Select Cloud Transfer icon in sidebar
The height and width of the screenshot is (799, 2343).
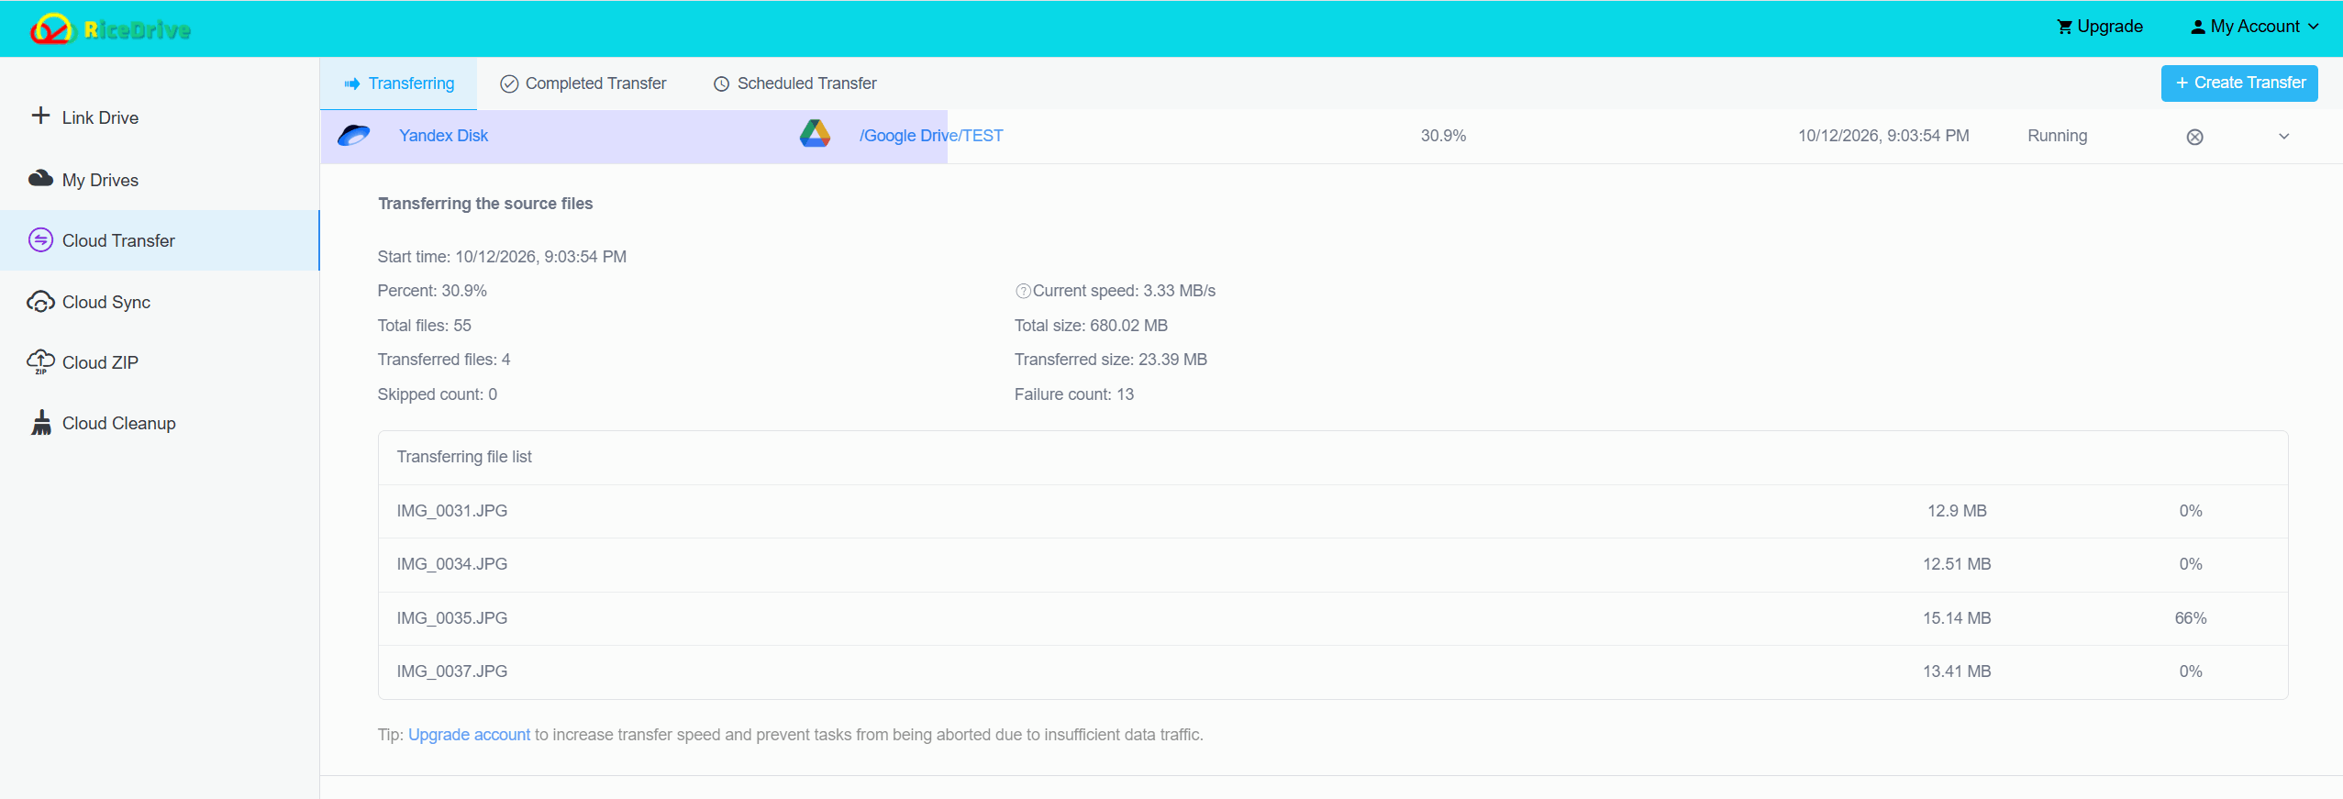pyautogui.click(x=40, y=240)
